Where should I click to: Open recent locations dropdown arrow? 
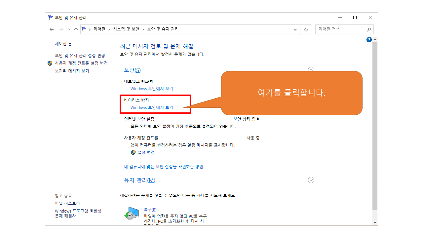[69, 29]
